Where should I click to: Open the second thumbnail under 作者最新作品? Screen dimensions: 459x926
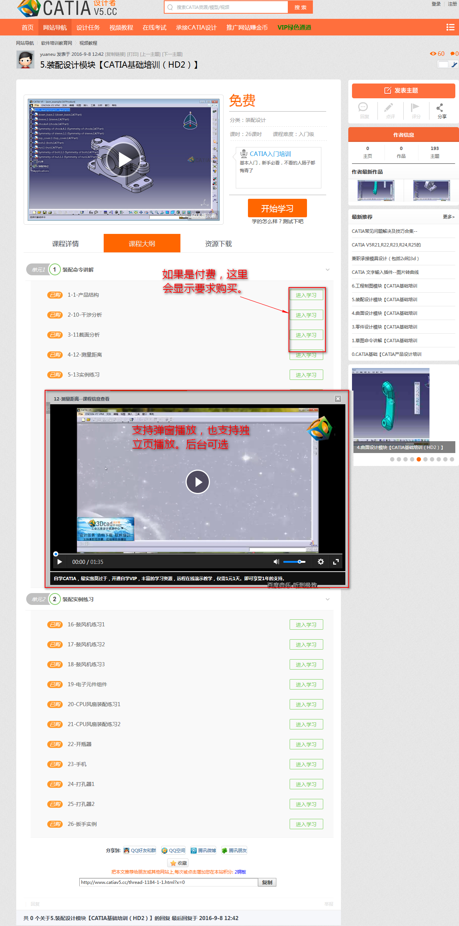point(431,190)
